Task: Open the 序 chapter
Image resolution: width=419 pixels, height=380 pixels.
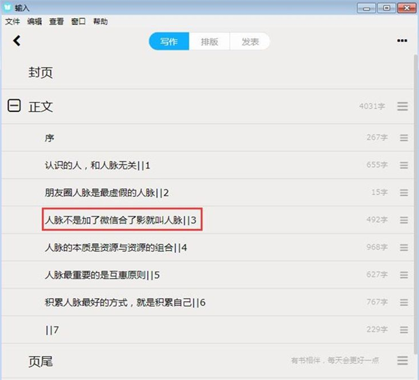Action: pos(50,138)
